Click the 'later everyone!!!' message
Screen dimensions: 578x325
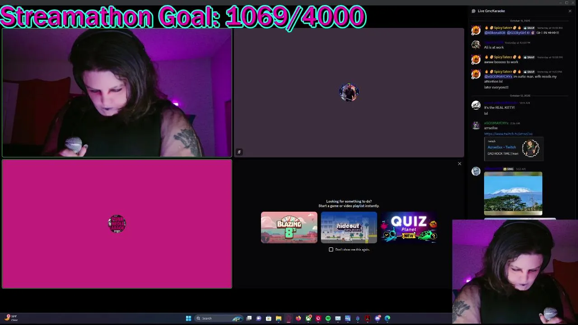[x=496, y=87]
